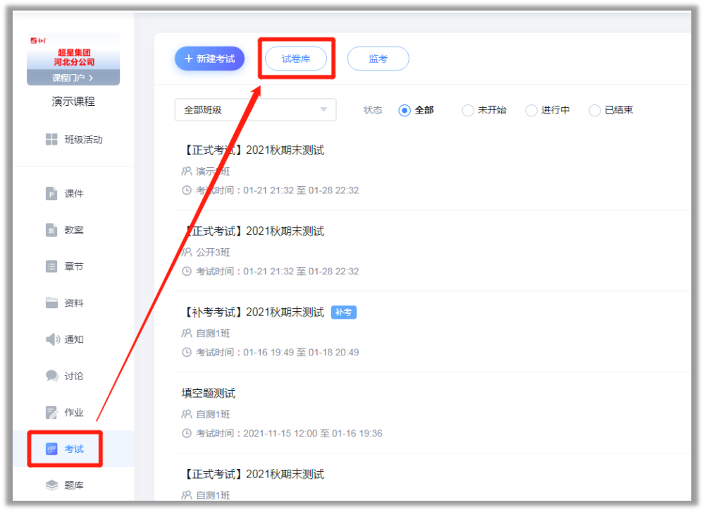Viewport: 704px width, 512px height.
Task: Open 通知 menu item
Action: (x=65, y=339)
